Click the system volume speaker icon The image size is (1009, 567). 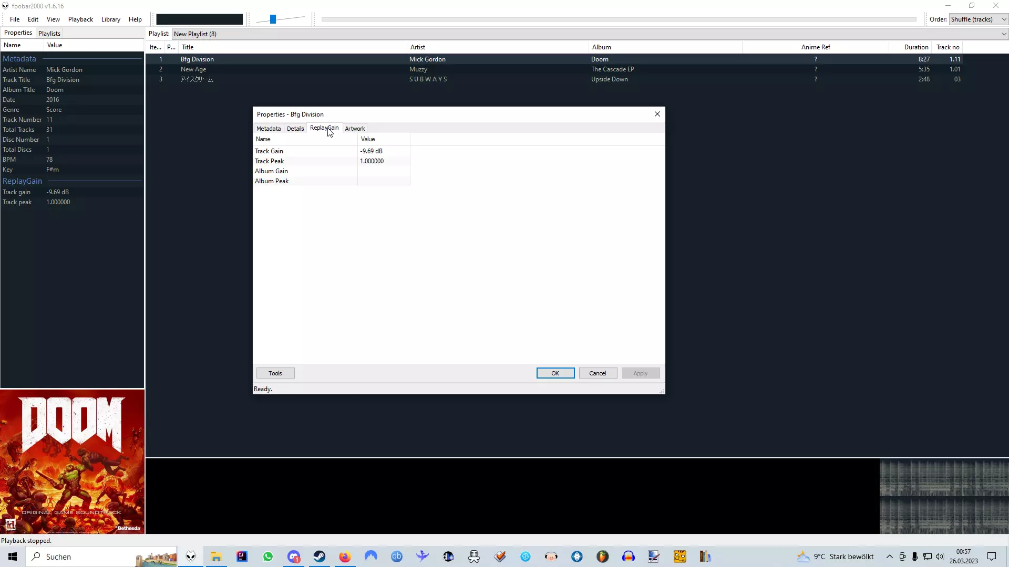940,556
